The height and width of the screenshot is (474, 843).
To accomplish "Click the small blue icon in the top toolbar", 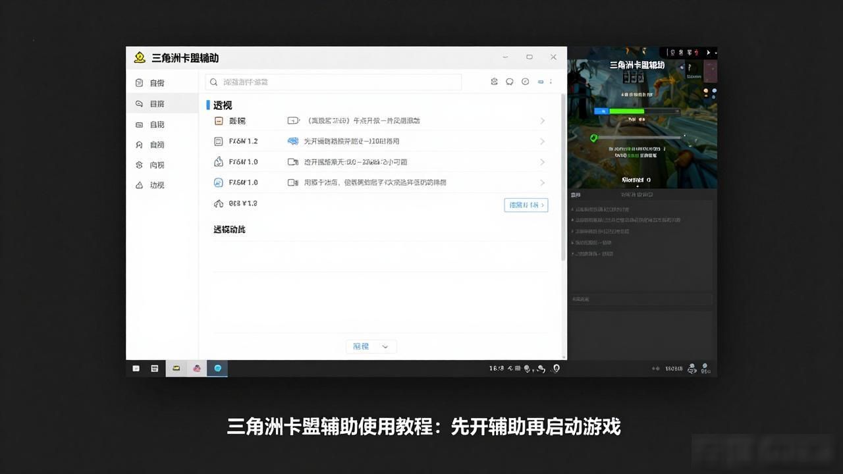I will click(541, 82).
